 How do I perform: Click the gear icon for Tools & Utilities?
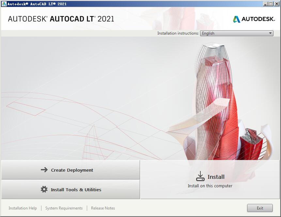(x=44, y=189)
